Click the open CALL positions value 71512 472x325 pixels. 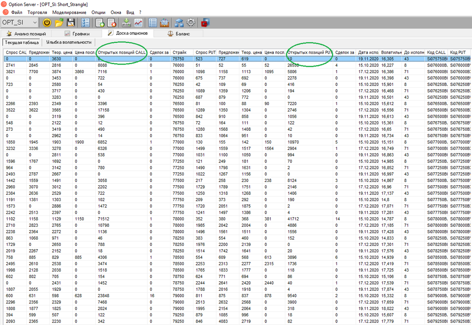pos(122,219)
